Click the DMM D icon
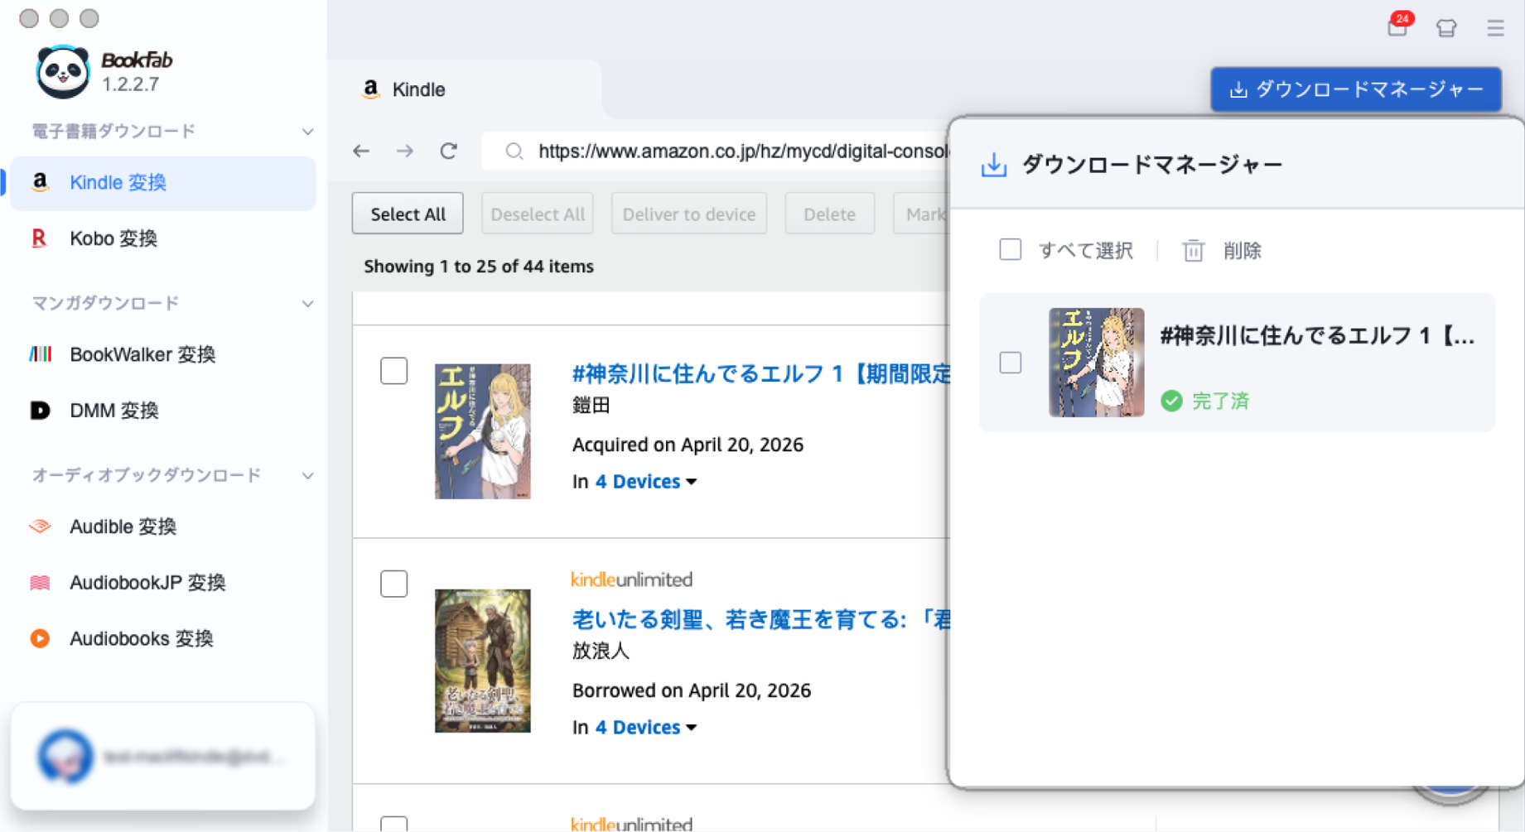Image resolution: width=1525 pixels, height=832 pixels. tap(40, 411)
